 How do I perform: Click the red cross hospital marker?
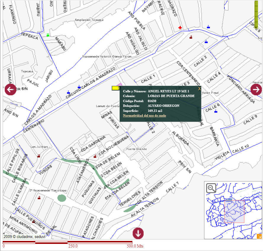[180, 28]
